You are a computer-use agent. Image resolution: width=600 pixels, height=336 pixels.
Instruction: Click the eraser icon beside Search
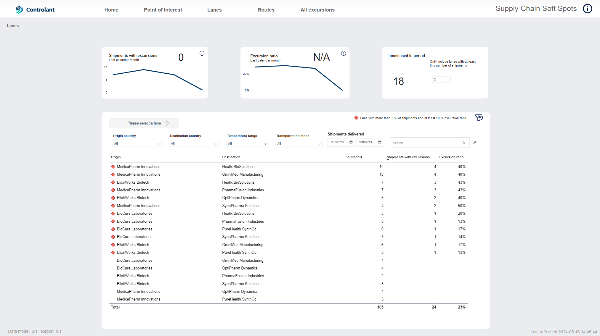coord(475,143)
